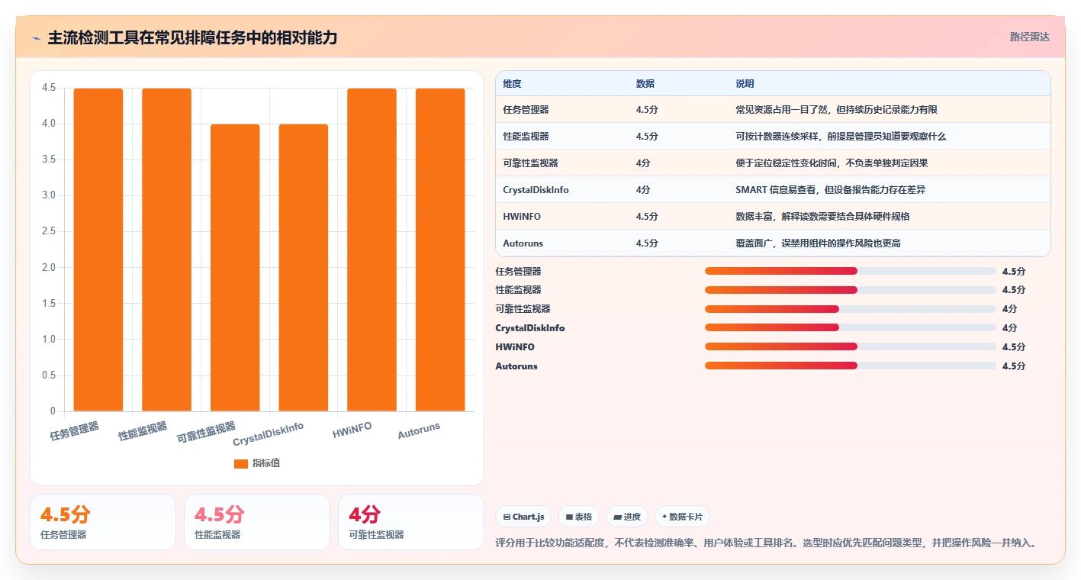Select the CrystalDiskInfo table row name

click(536, 190)
